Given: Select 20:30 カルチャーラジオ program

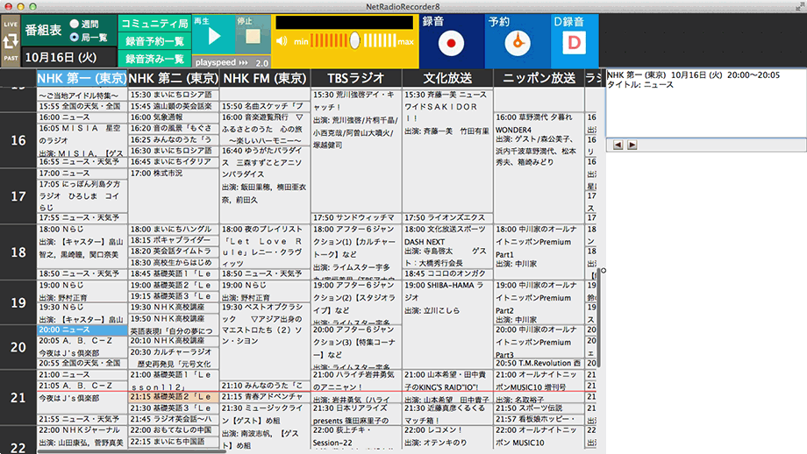Looking at the screenshot, I should (x=174, y=358).
